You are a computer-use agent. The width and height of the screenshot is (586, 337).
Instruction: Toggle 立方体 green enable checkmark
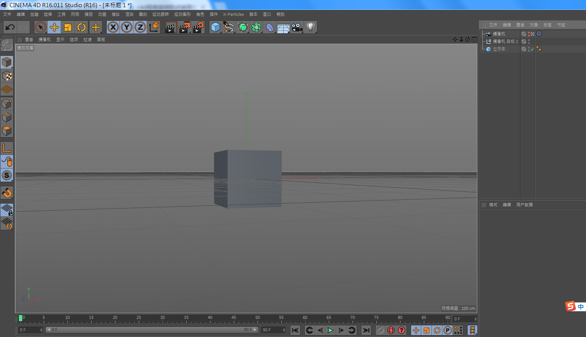[532, 49]
